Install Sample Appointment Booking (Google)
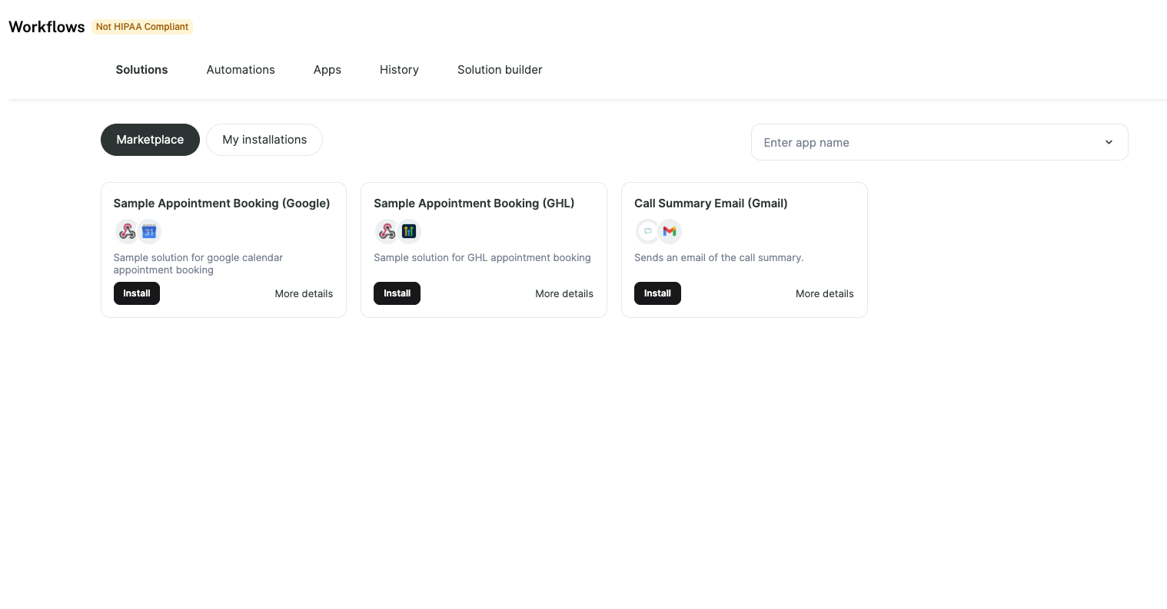The width and height of the screenshot is (1167, 609). point(137,293)
